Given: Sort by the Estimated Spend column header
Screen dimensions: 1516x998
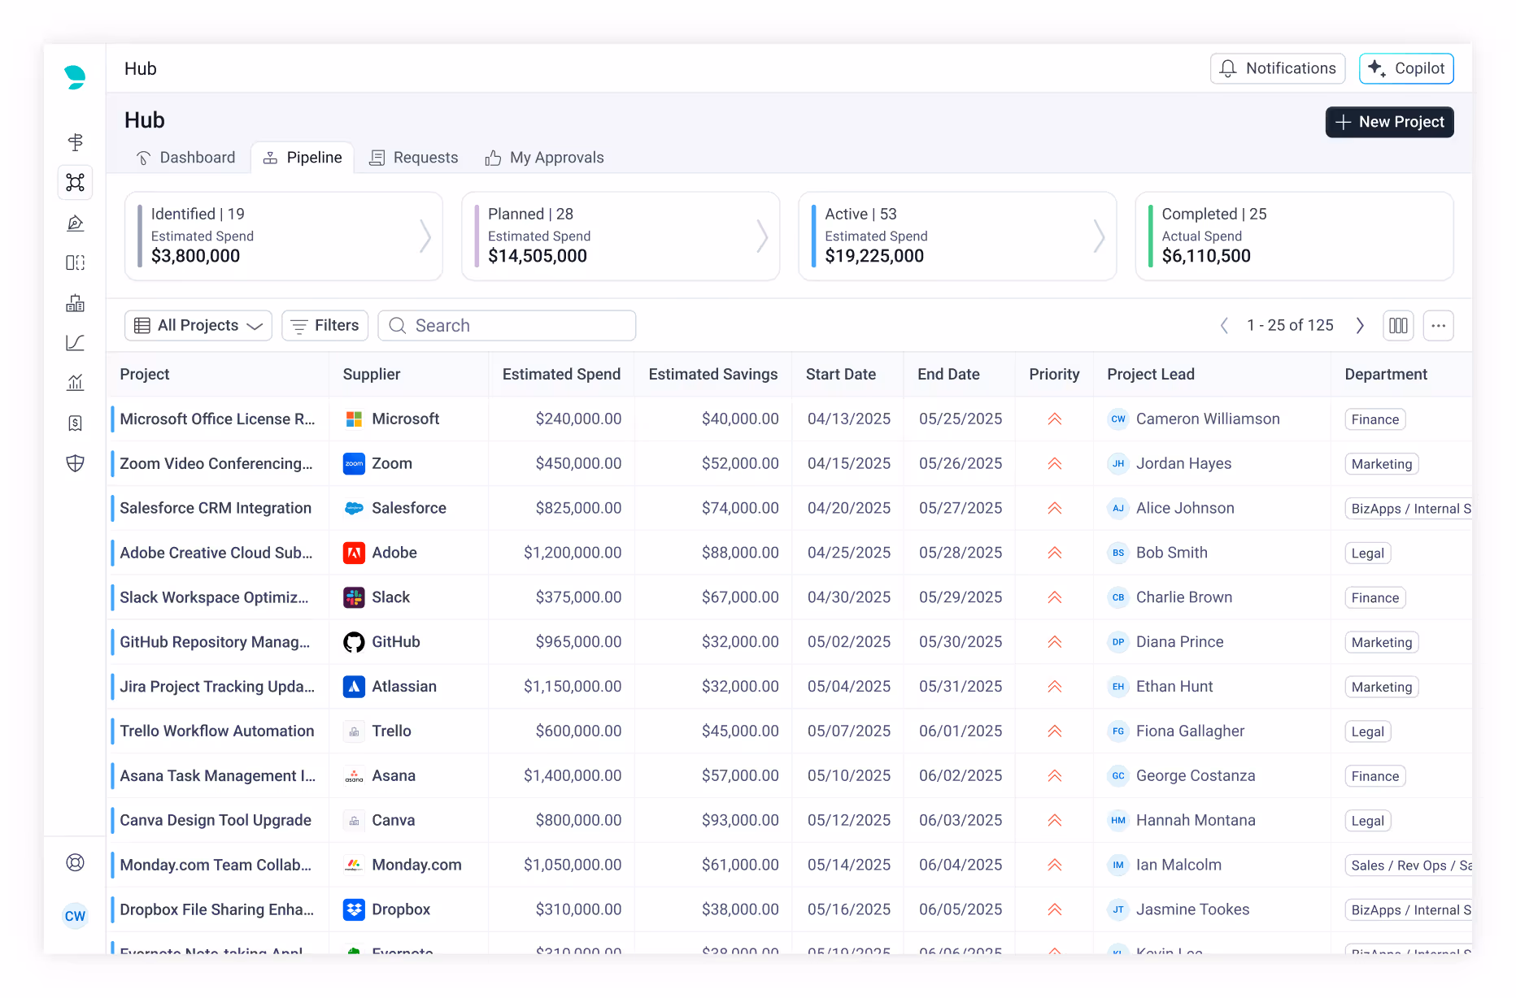Looking at the screenshot, I should (x=561, y=374).
